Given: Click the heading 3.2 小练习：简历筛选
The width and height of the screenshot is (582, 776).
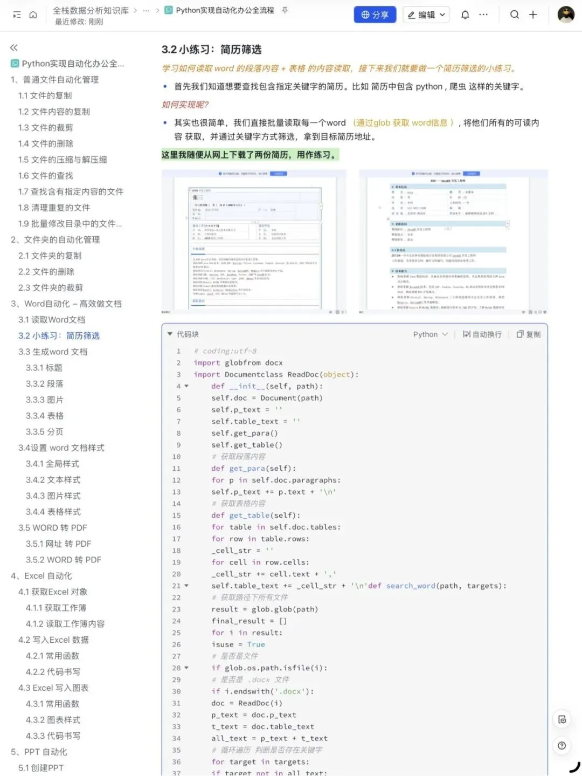Looking at the screenshot, I should click(211, 50).
